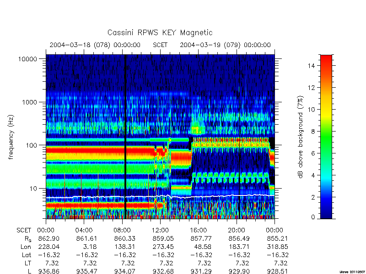Click the Lon value 273.45
Viewport: 366px width, 274px height.
163,247
